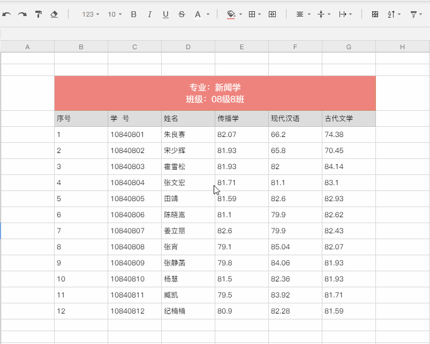Viewport: 430px width, 344px height.
Task: Apply strikethrough formatting
Action: 182,14
